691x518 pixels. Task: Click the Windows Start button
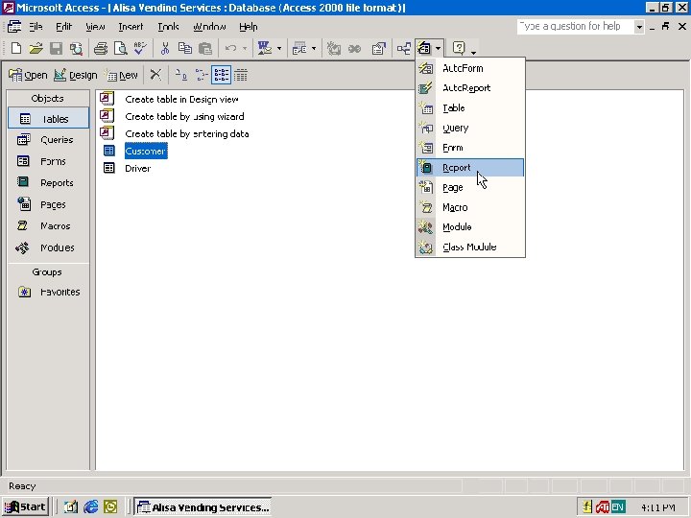pyautogui.click(x=26, y=507)
